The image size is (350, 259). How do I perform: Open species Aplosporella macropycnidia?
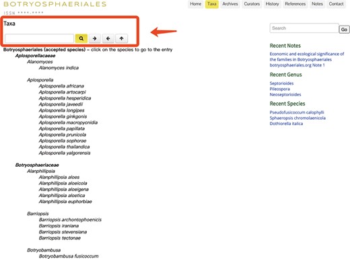pyautogui.click(x=68, y=122)
